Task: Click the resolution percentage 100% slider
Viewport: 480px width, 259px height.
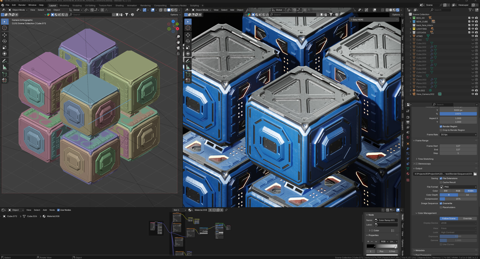Action: coord(458,114)
